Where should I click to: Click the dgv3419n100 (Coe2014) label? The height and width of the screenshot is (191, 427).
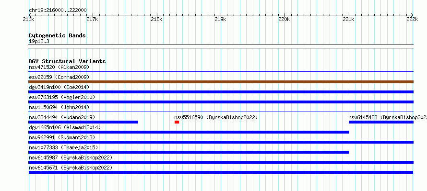point(59,87)
